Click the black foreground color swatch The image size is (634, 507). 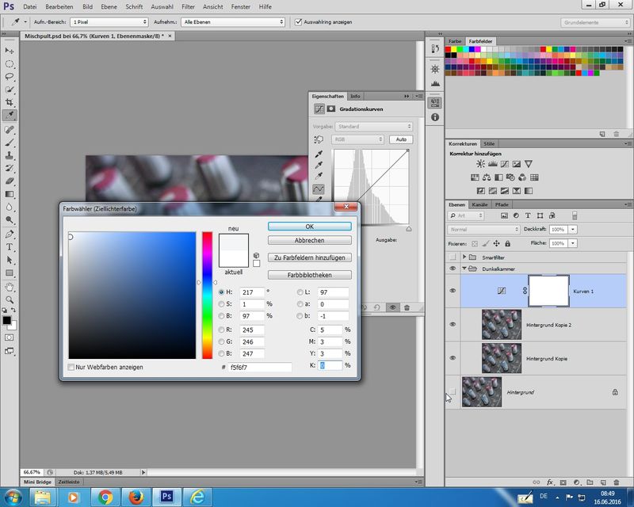pyautogui.click(x=7, y=321)
